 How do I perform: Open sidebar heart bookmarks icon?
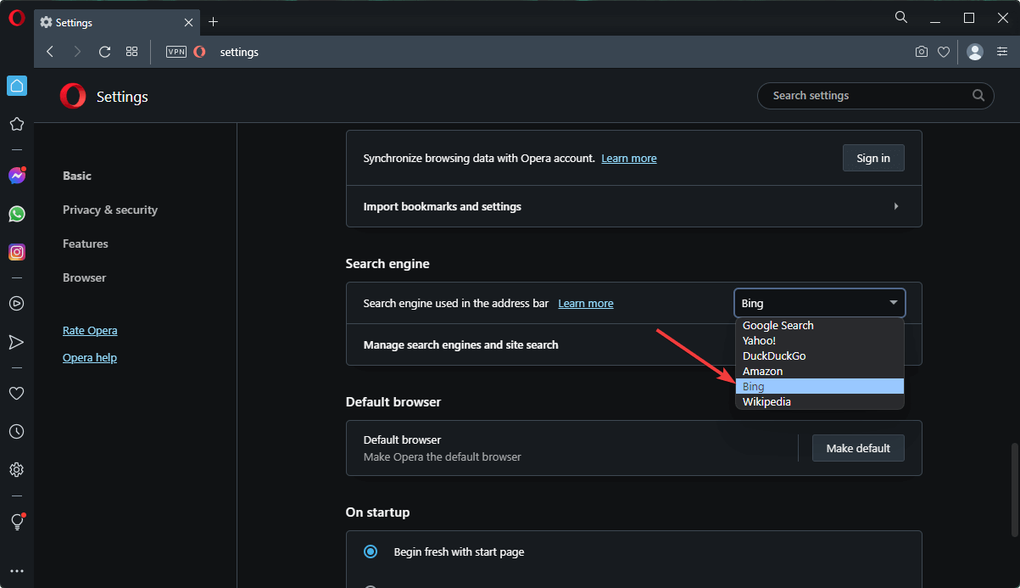pos(16,393)
